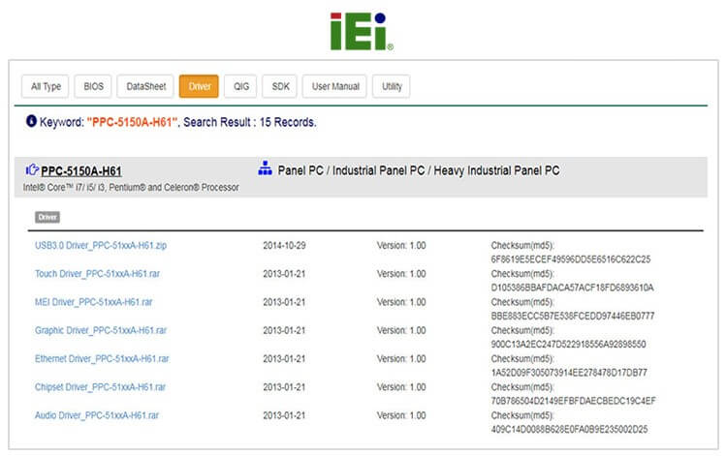Select the Utility tab
This screenshot has height=456, width=727.
coord(391,86)
